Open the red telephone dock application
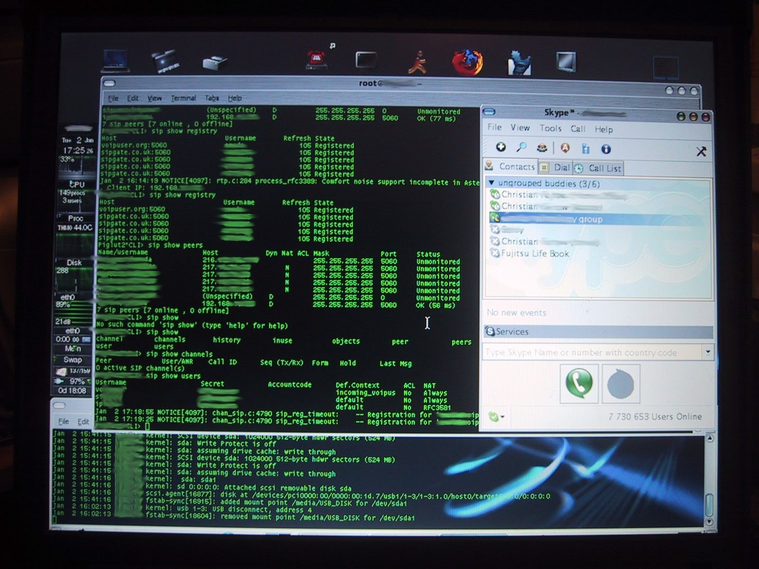Image resolution: width=759 pixels, height=569 pixels. [316, 60]
